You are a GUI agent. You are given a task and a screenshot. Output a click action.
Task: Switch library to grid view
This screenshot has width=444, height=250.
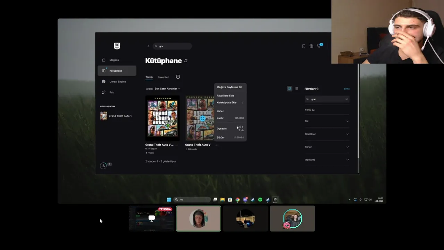point(290,89)
